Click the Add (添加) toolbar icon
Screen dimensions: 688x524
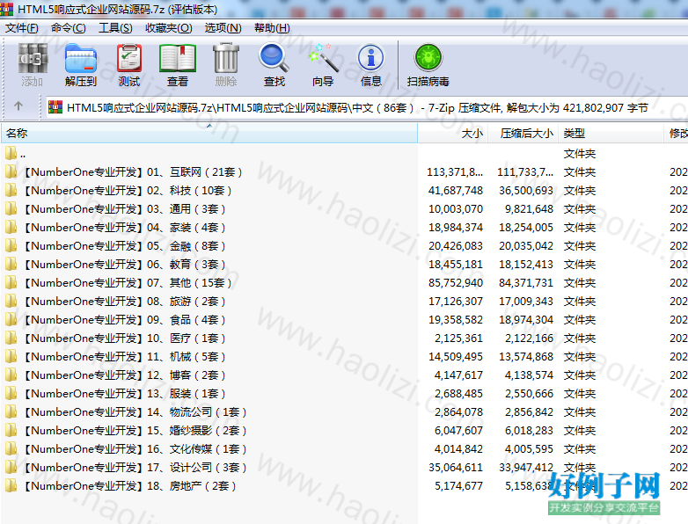(32, 58)
